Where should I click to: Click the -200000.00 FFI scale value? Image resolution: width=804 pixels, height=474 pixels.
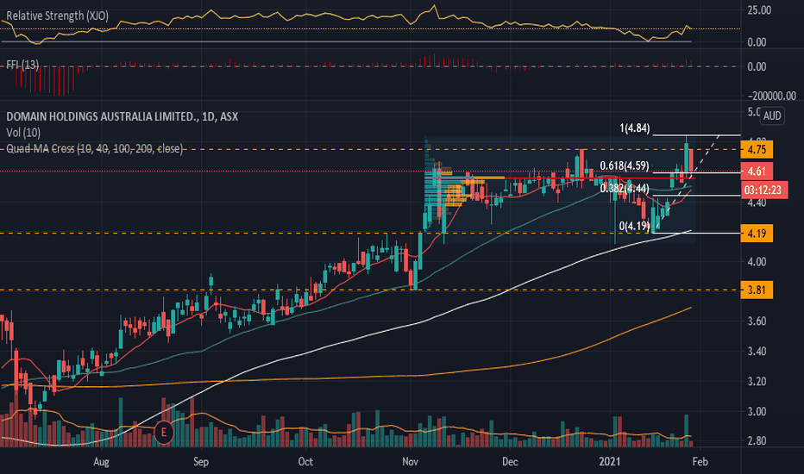(x=772, y=96)
